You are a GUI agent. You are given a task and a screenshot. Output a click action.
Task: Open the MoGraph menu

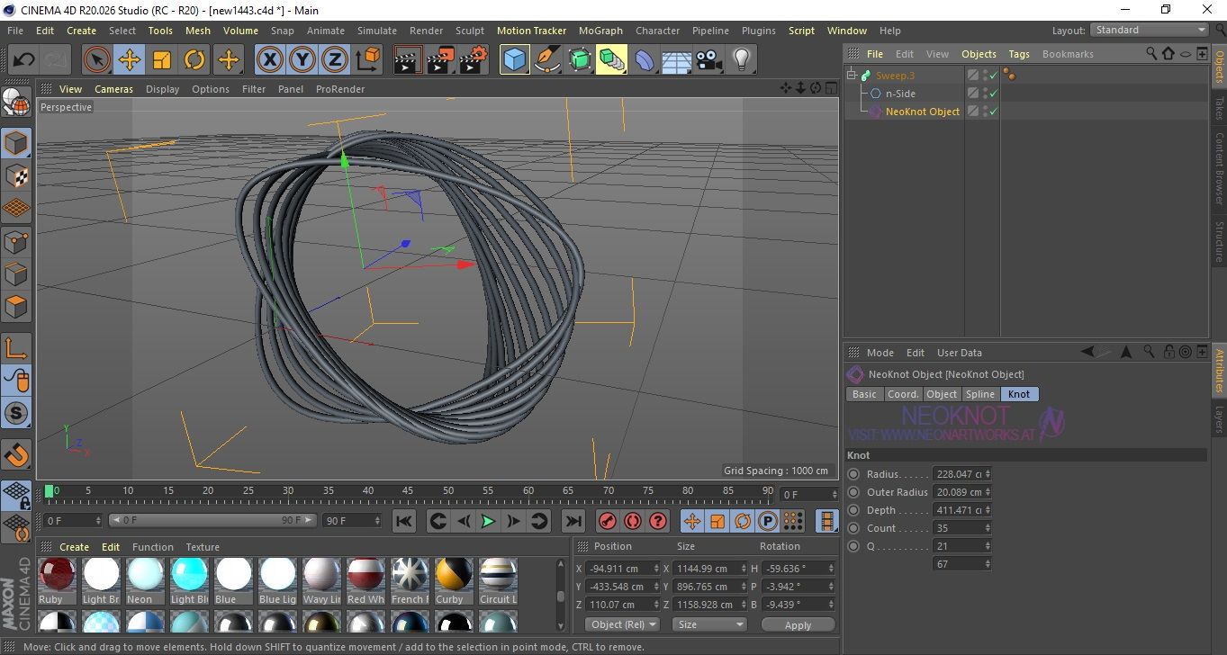click(x=600, y=31)
